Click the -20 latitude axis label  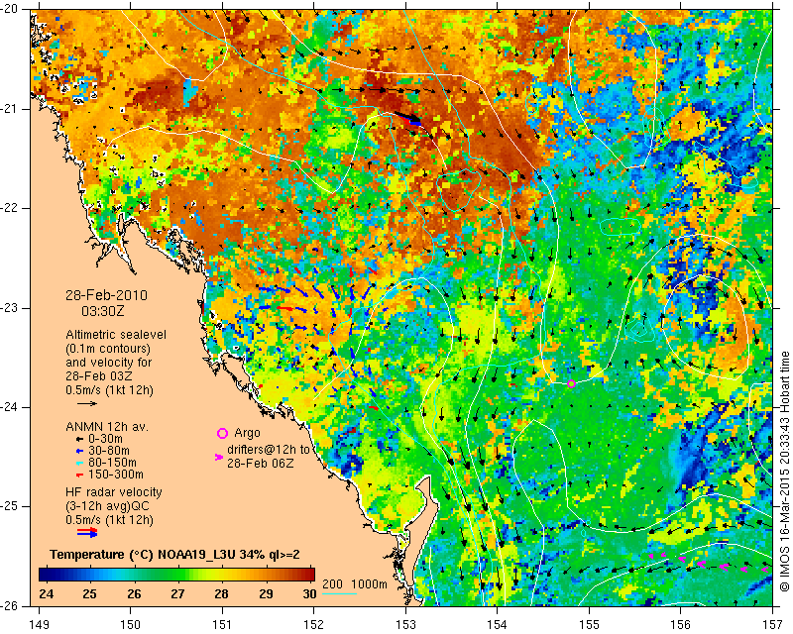[10, 9]
